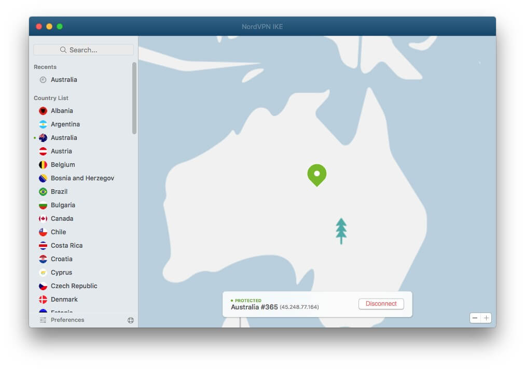Select Cyprus from the country list
Viewport: 525px width, 369px height.
tap(61, 273)
